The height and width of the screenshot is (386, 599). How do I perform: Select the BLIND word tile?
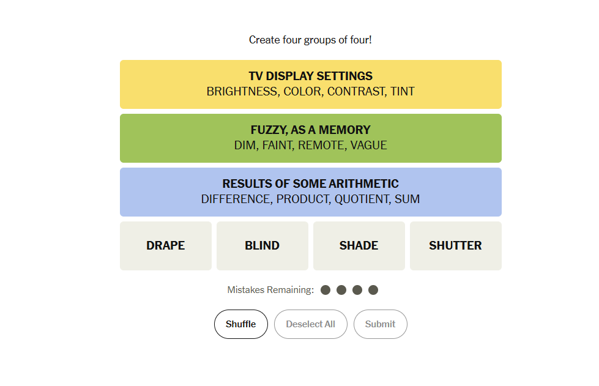point(262,245)
